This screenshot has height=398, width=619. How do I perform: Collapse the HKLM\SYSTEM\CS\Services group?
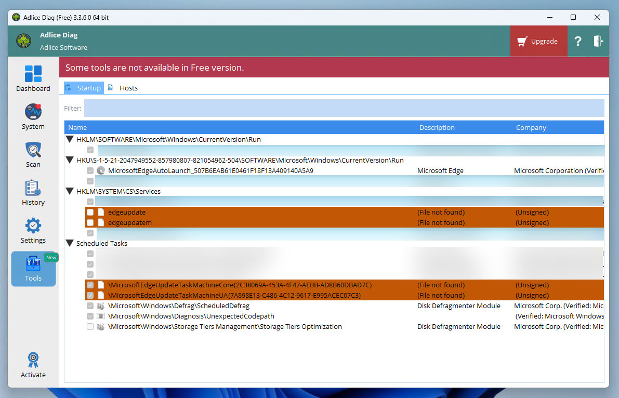70,191
